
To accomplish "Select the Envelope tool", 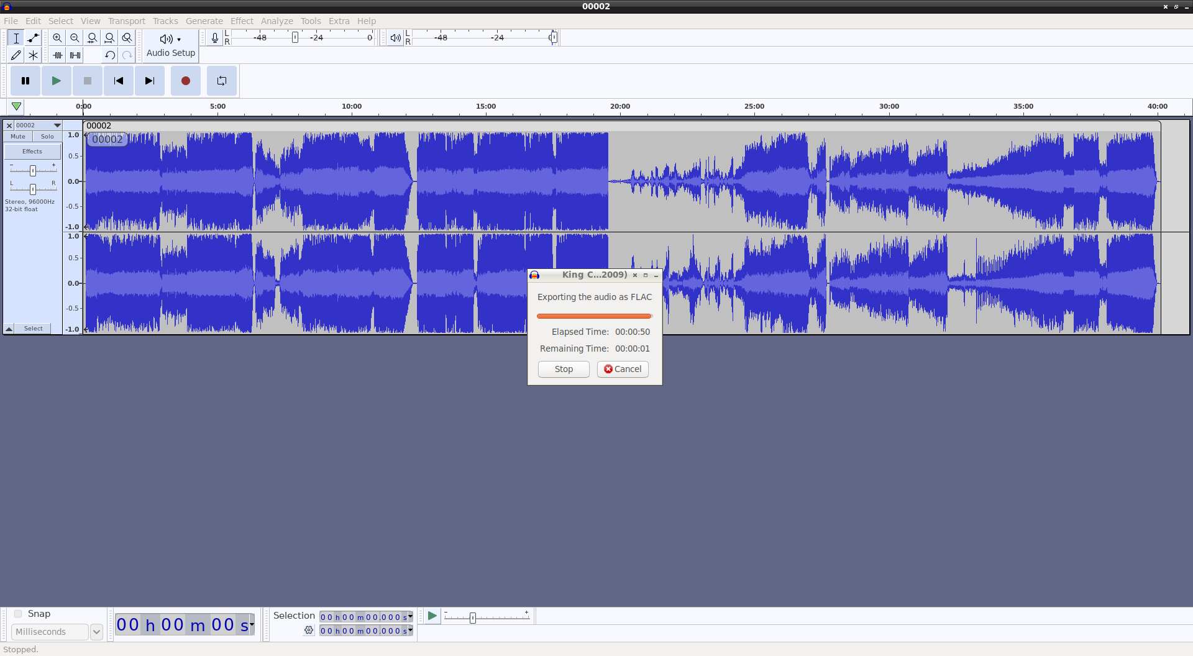I will tap(34, 38).
